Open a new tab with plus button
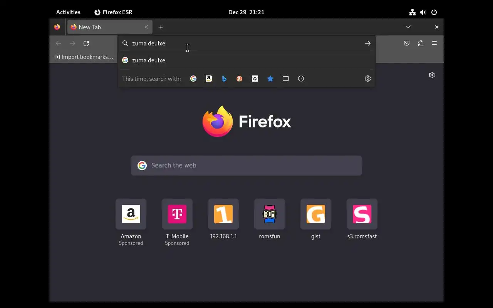The image size is (493, 308). click(161, 27)
